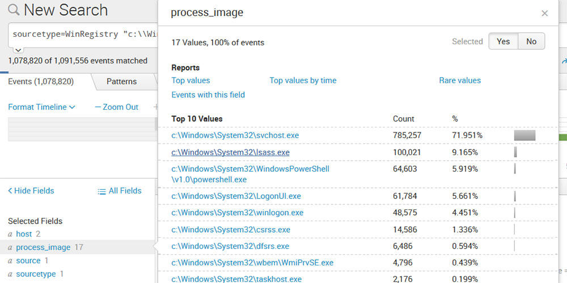Close the process_image field popup

(544, 14)
